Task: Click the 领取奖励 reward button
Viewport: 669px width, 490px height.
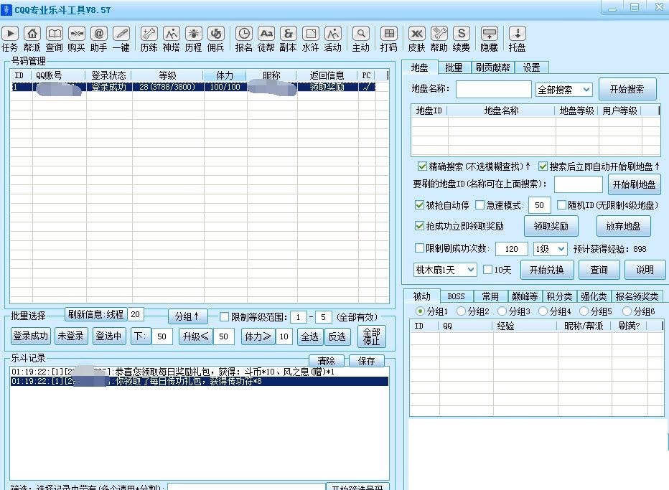Action: pos(551,226)
